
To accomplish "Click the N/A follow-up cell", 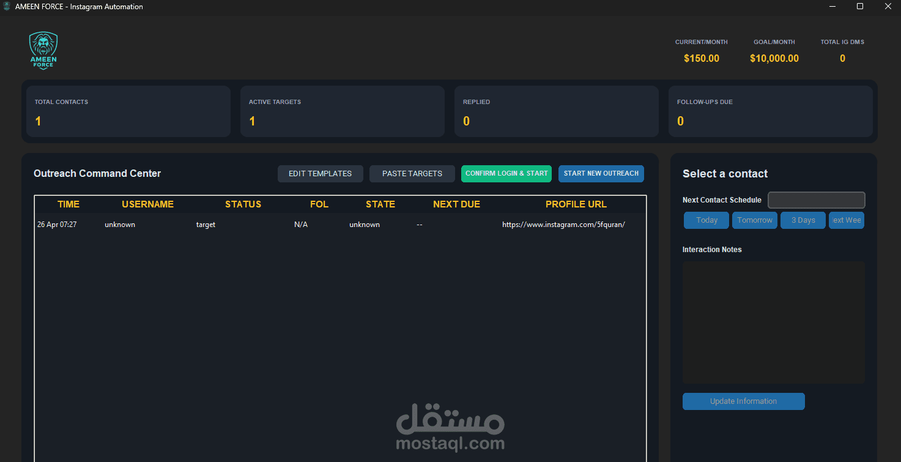I will click(x=301, y=225).
